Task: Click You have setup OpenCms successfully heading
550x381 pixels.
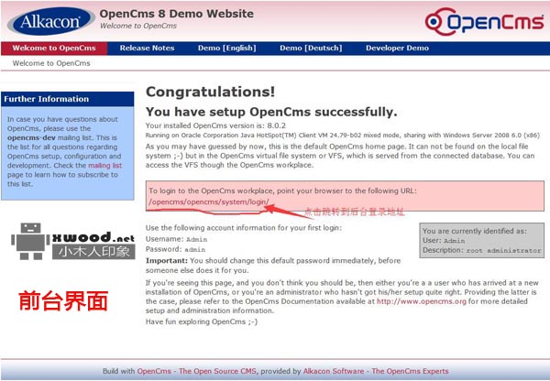Action: coord(271,112)
